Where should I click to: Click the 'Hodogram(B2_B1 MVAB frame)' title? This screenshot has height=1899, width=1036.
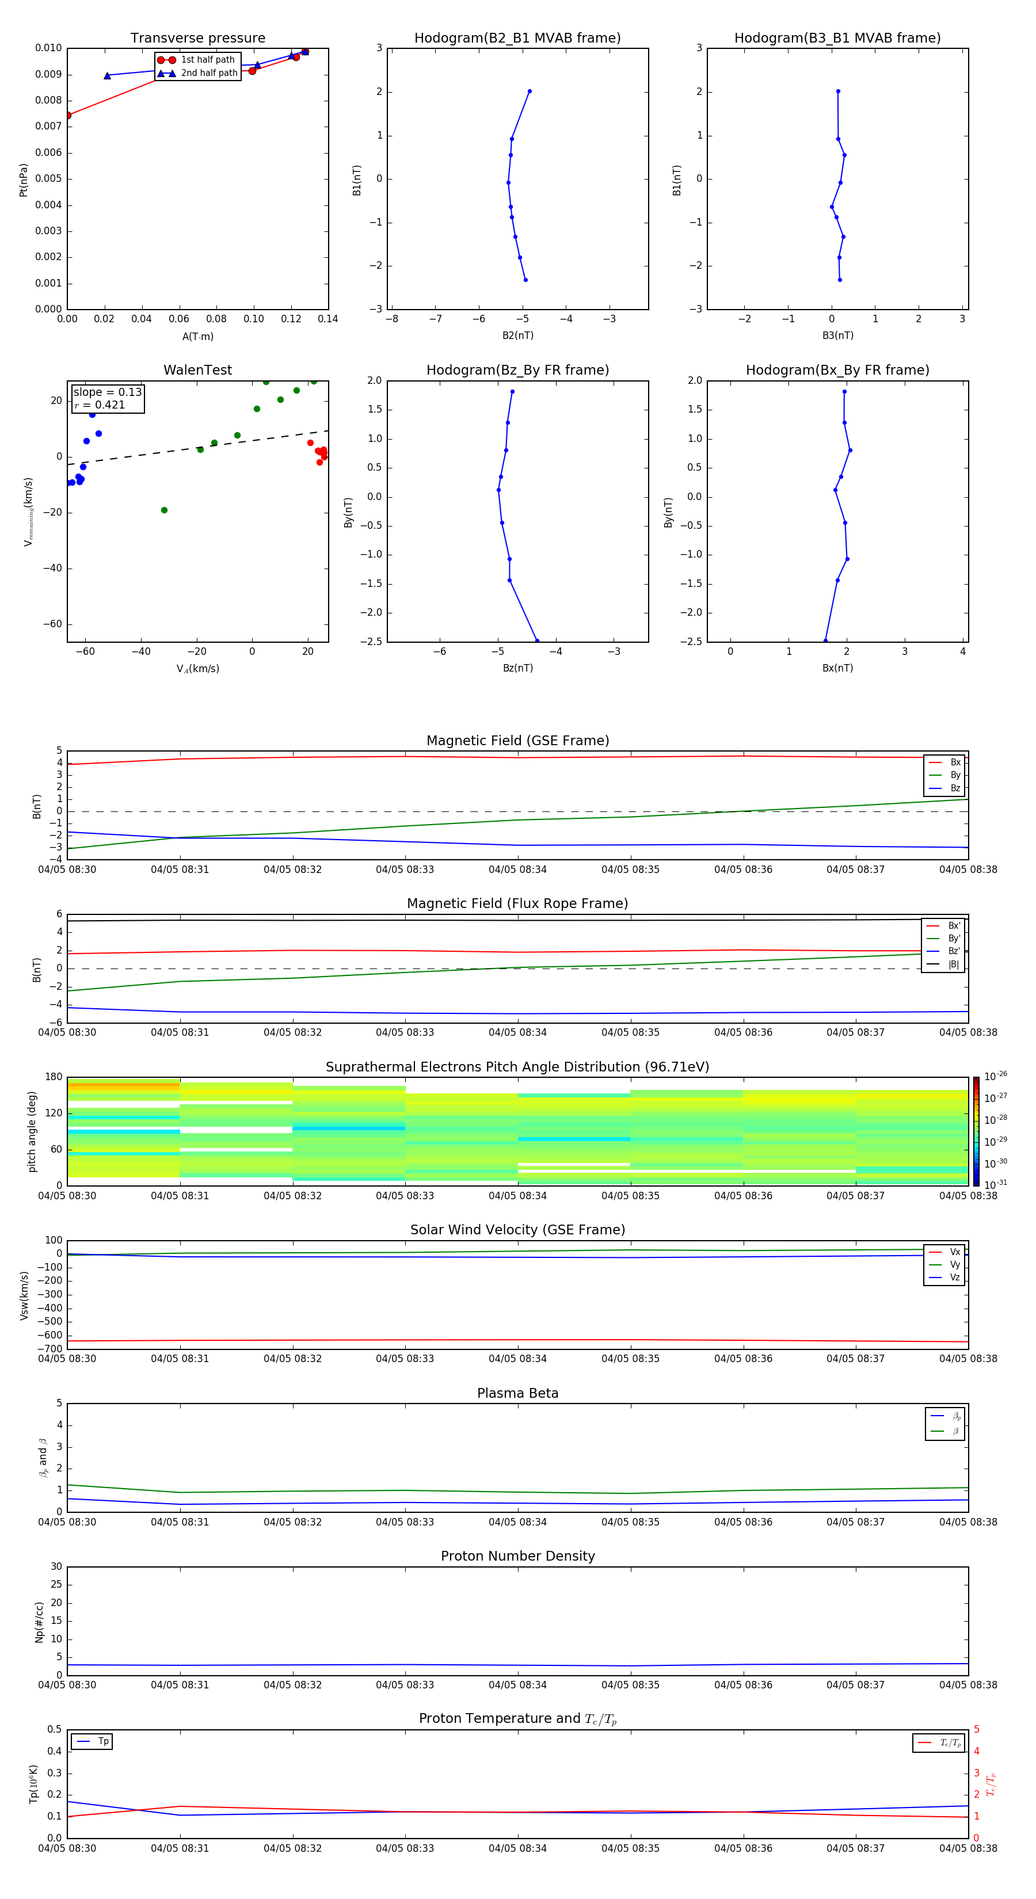pos(517,37)
